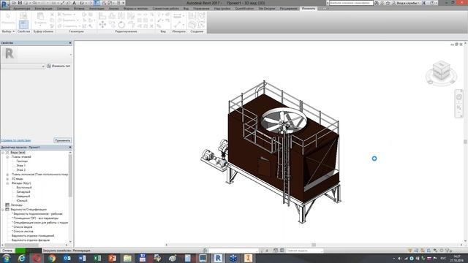Click the Save icon in quick access toolbar
The height and width of the screenshot is (263, 468).
20,3
